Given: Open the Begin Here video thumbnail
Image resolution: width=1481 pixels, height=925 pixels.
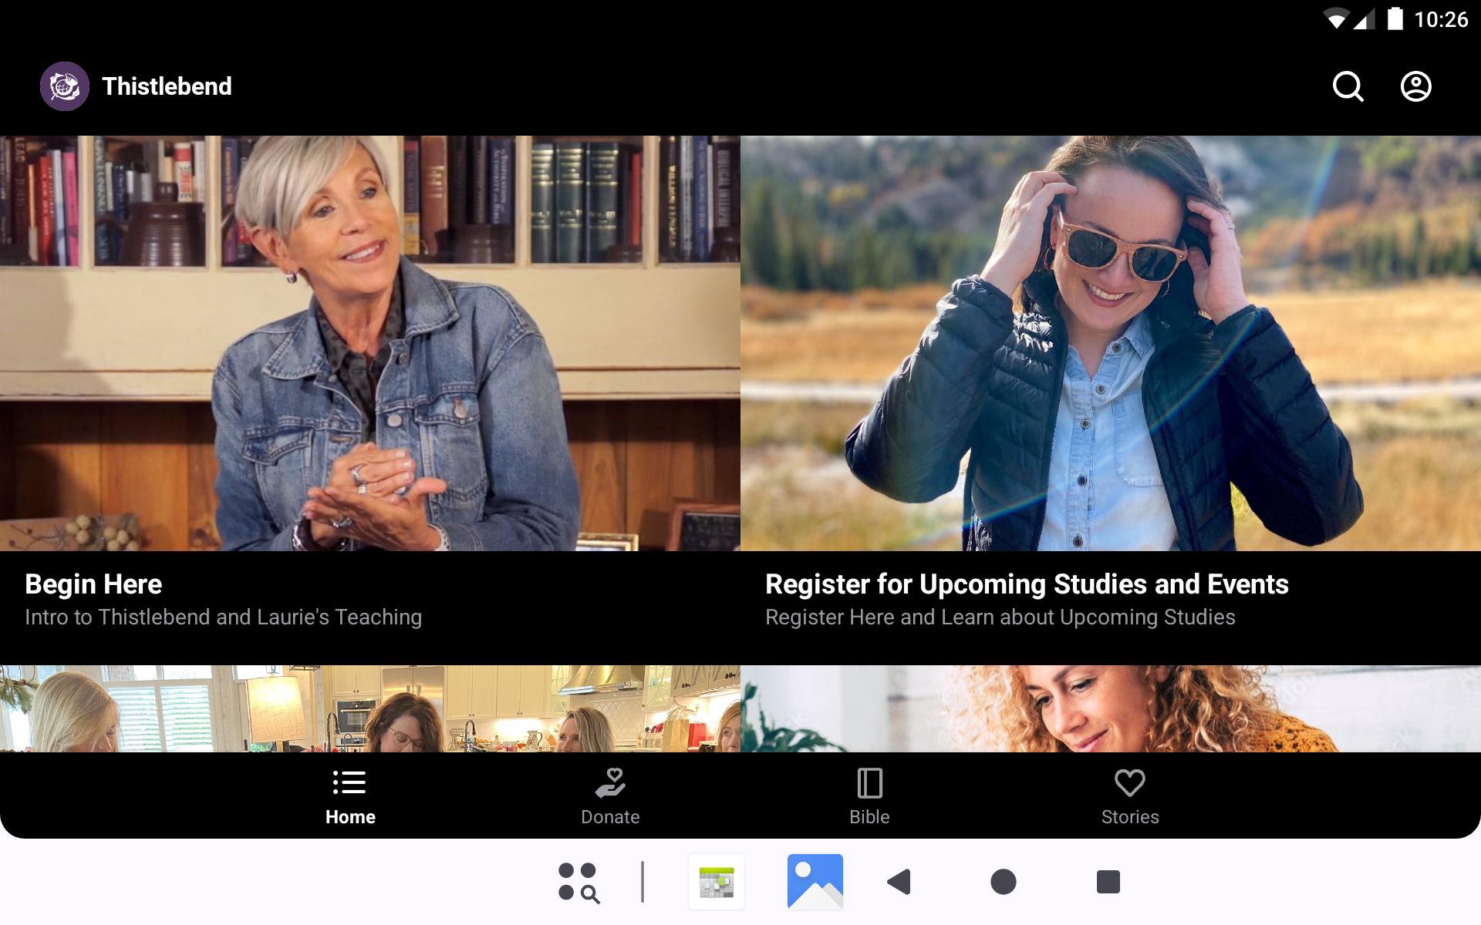Looking at the screenshot, I should pyautogui.click(x=370, y=343).
